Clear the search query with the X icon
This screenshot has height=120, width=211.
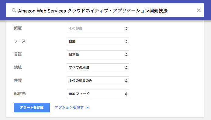pyautogui.click(x=199, y=10)
